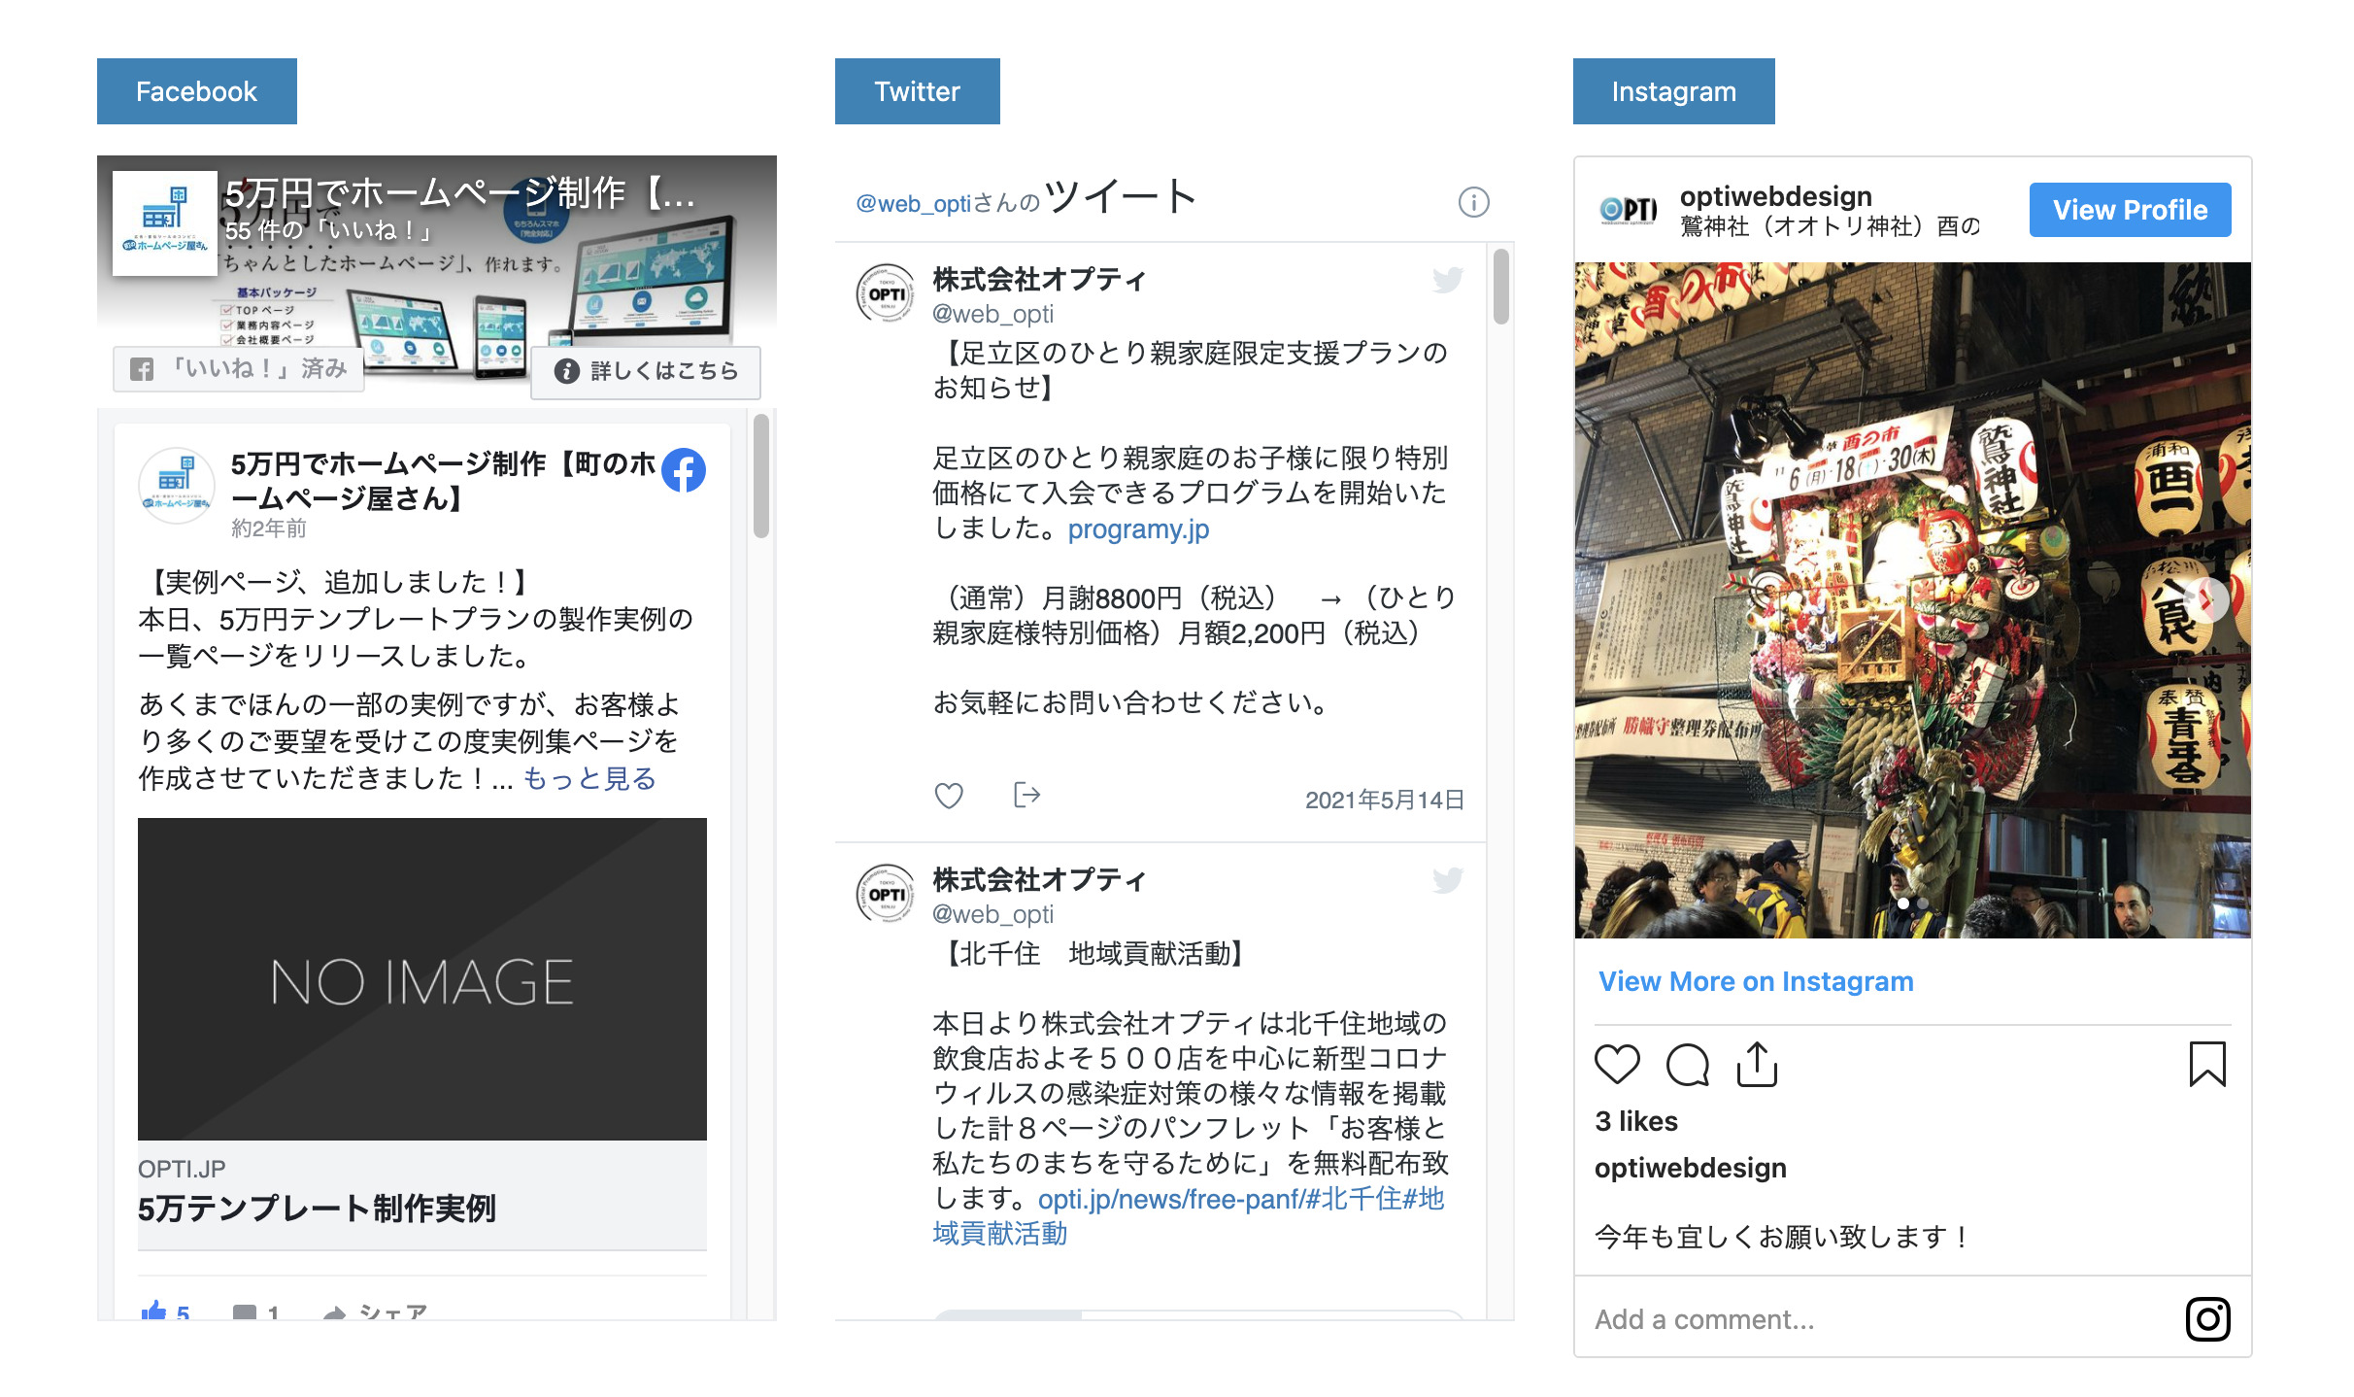Click the 約2年前 post timestamp
Viewport: 2354px width, 1397px height.
(269, 528)
